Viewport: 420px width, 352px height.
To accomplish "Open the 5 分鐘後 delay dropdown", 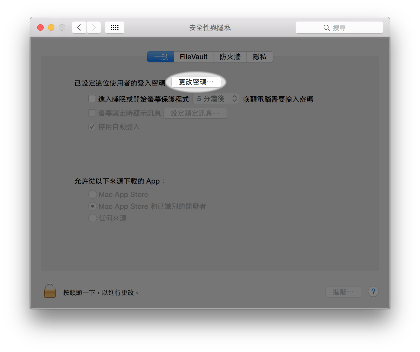I will 216,99.
